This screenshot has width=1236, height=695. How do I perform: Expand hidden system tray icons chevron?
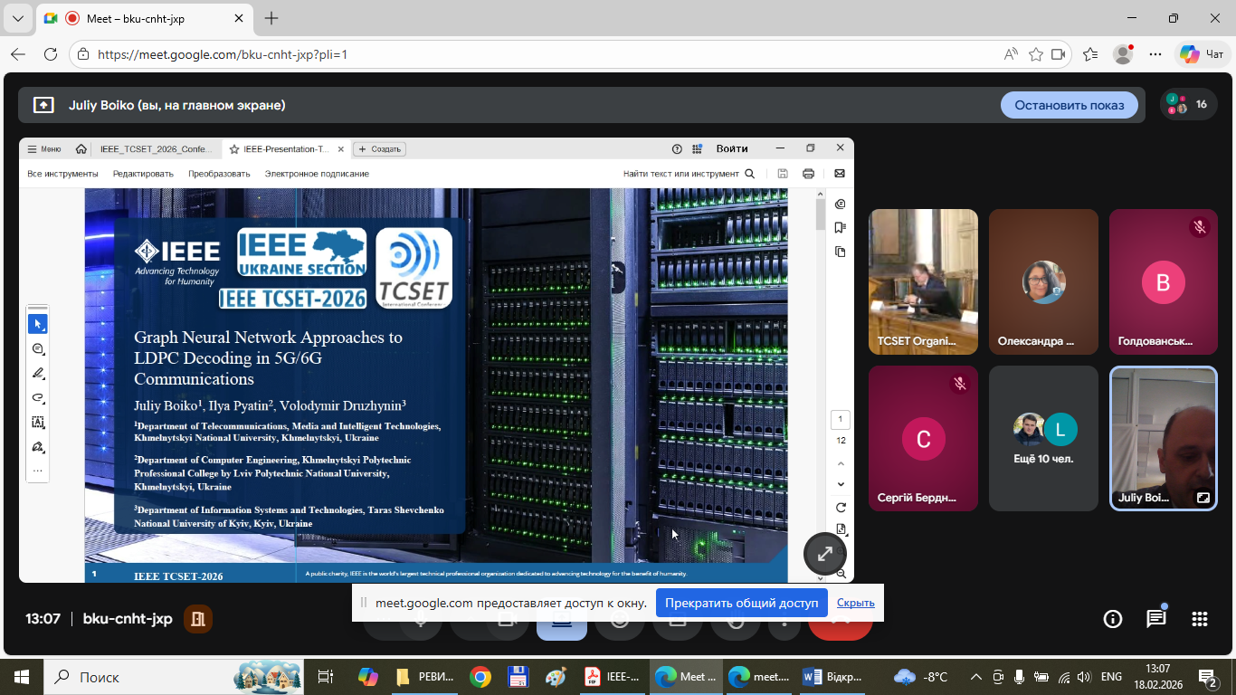(975, 677)
